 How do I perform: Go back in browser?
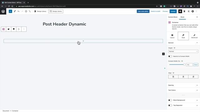pos(2,6)
